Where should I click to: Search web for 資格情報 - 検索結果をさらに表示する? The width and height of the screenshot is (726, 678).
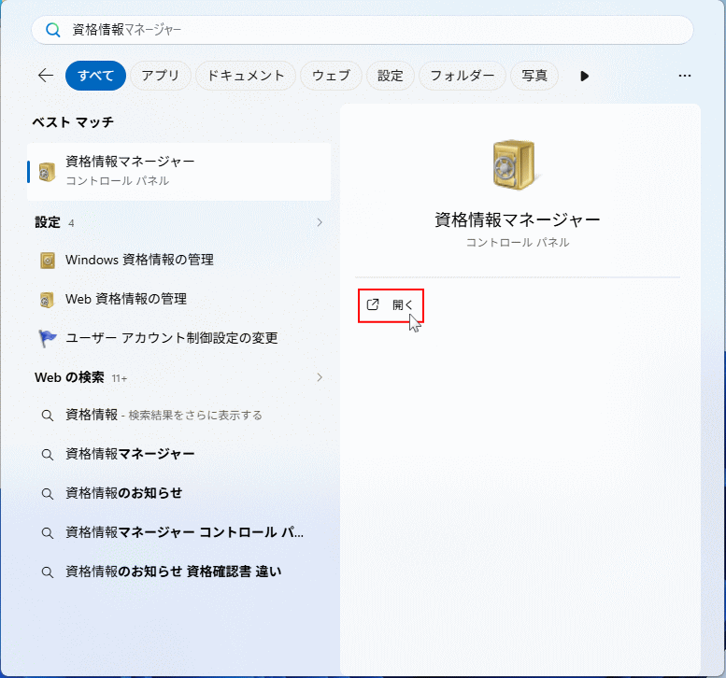pos(178,416)
